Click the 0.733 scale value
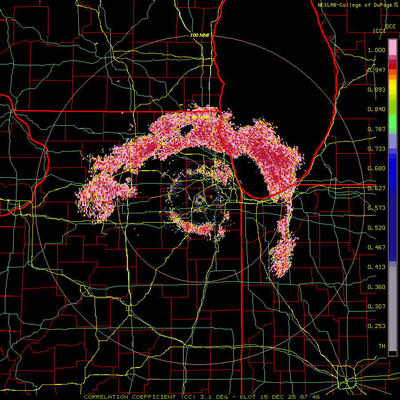The width and height of the screenshot is (400, 400). [x=376, y=149]
